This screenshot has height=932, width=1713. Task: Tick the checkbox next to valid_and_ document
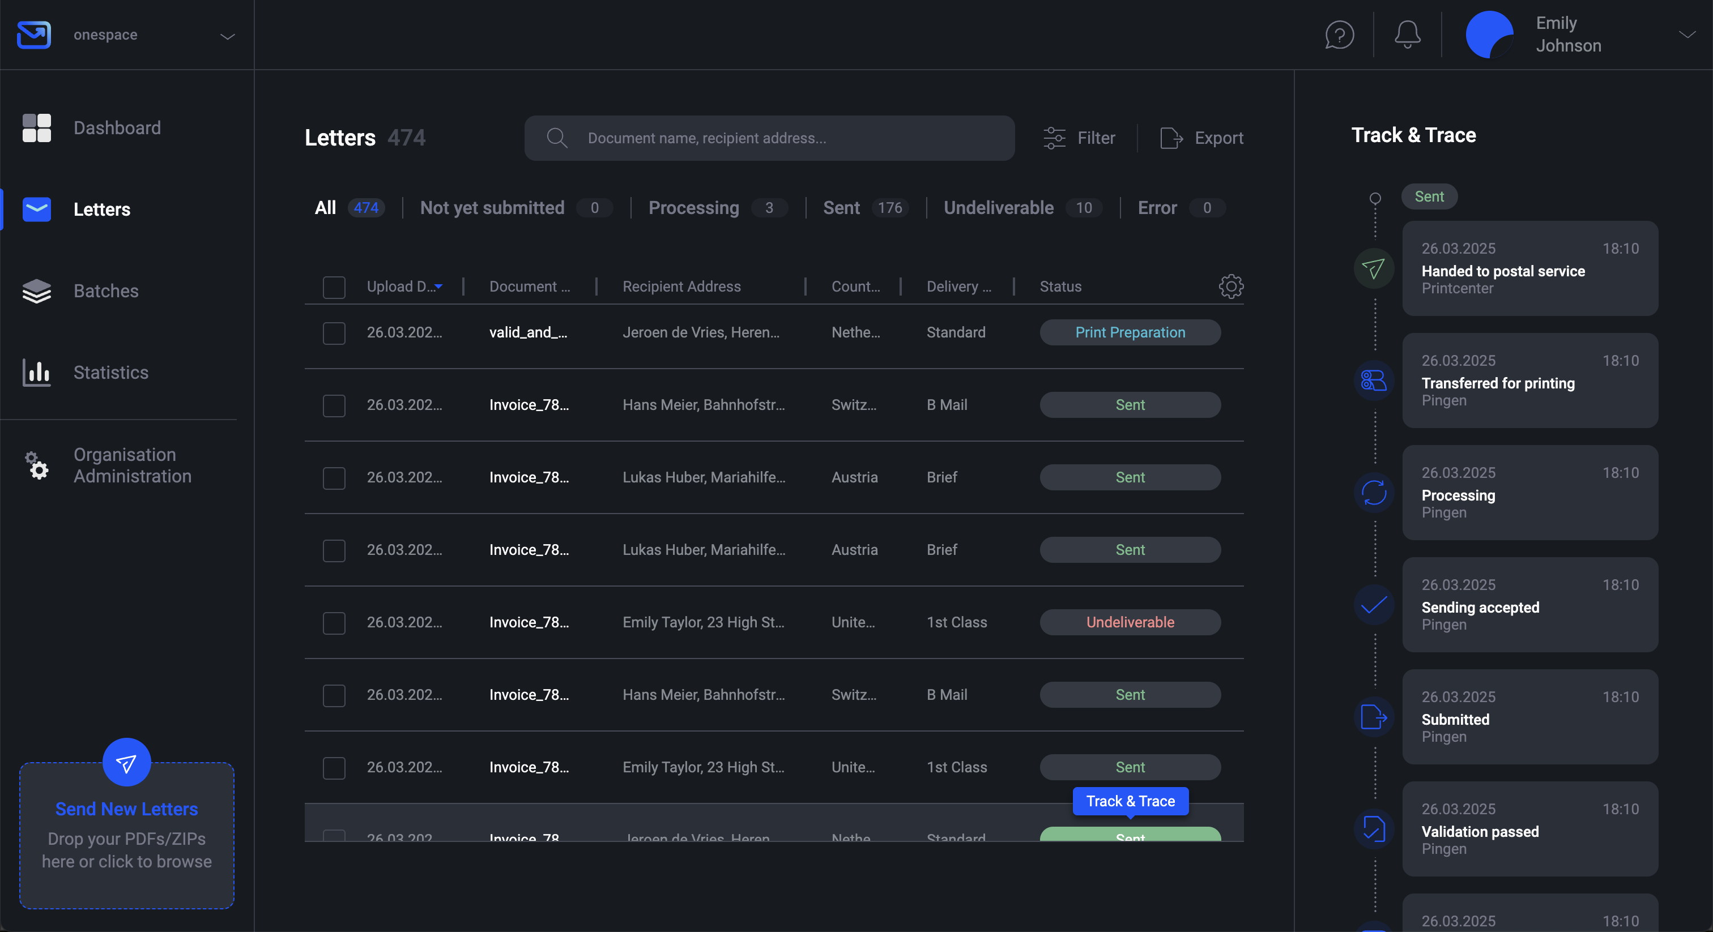click(334, 333)
